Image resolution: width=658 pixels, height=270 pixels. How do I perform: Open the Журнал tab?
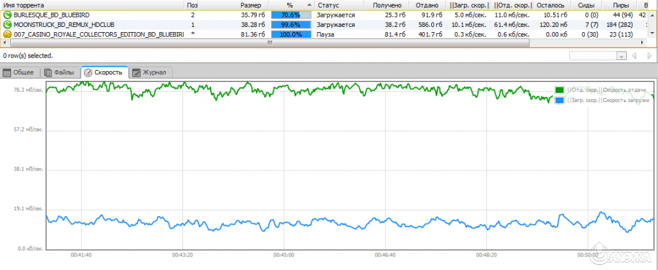pyautogui.click(x=150, y=72)
